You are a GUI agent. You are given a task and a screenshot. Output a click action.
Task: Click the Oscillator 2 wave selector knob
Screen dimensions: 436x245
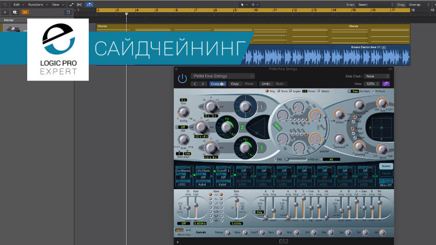click(227, 127)
